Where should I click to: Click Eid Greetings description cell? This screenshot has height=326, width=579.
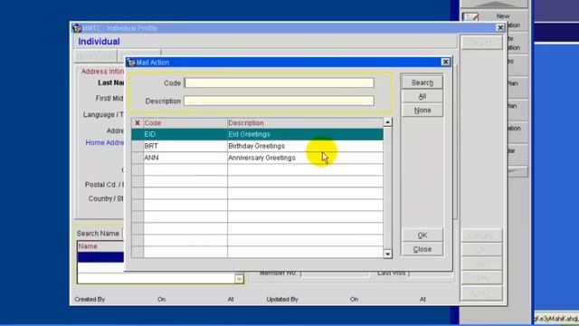pyautogui.click(x=305, y=134)
